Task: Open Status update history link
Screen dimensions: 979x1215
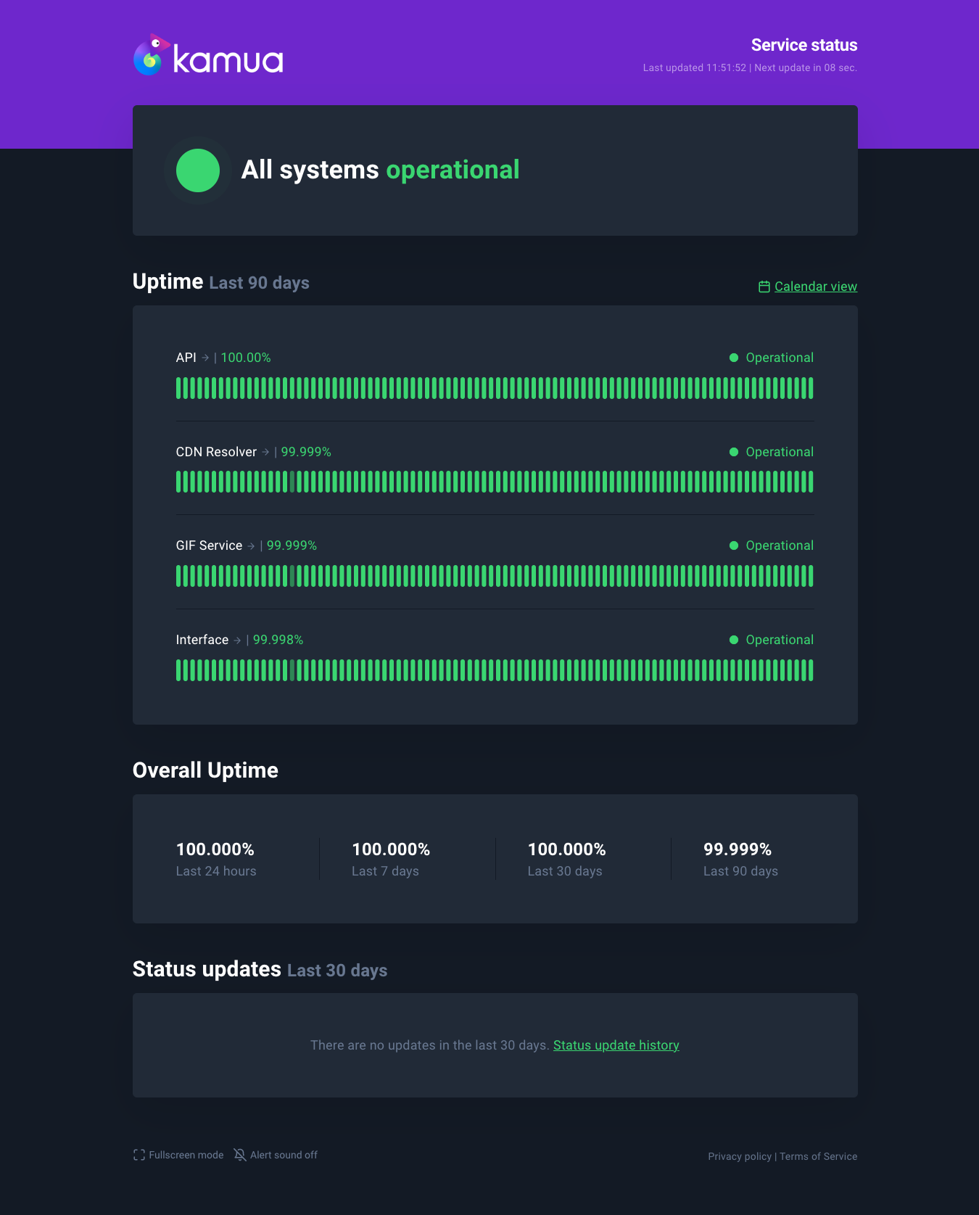Action: 616,1045
